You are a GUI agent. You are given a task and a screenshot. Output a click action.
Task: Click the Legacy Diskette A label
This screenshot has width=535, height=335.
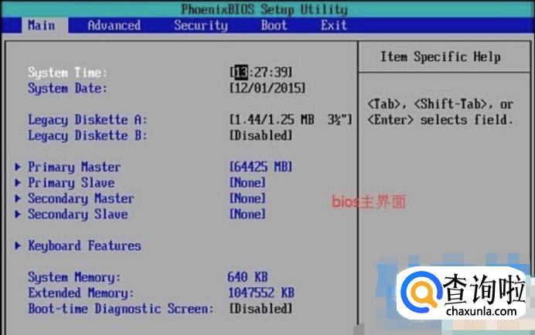[x=87, y=120]
